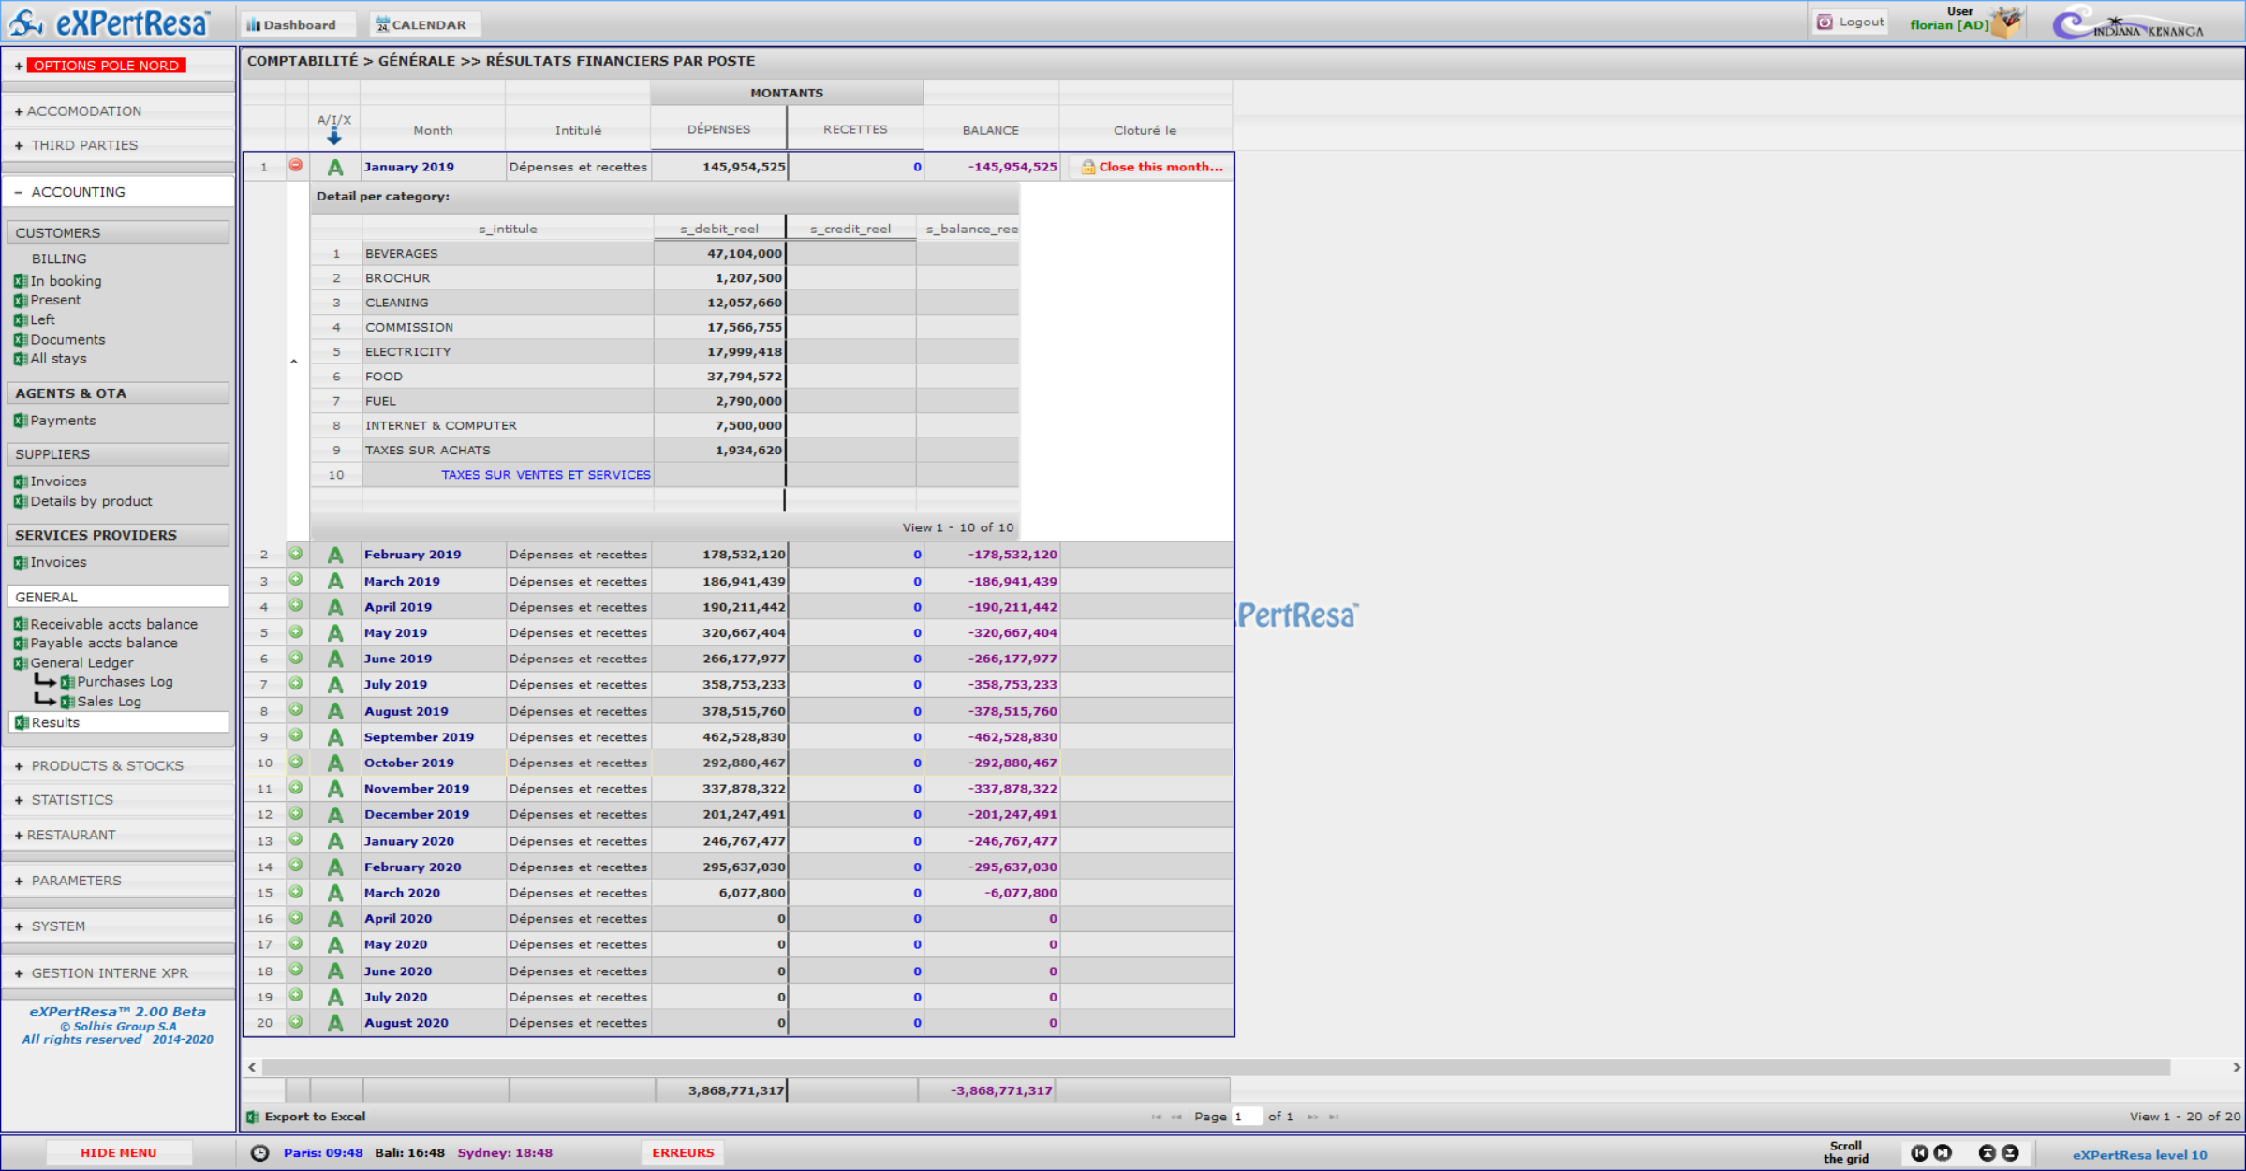The image size is (2246, 1171).
Task: Open the Sales Log Excel report
Action: (109, 702)
